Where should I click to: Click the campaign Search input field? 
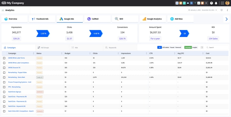[217, 48]
